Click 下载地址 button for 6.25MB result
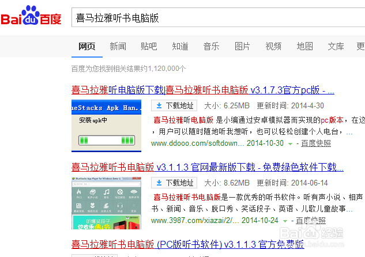The height and width of the screenshot is (257, 365). pyautogui.click(x=174, y=105)
